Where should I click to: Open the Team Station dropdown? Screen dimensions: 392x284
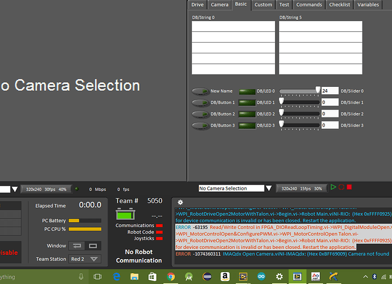click(85, 259)
